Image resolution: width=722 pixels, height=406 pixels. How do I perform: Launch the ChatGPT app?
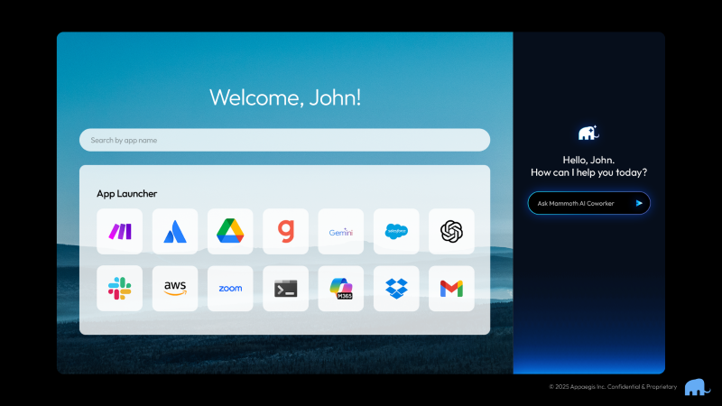coord(451,232)
